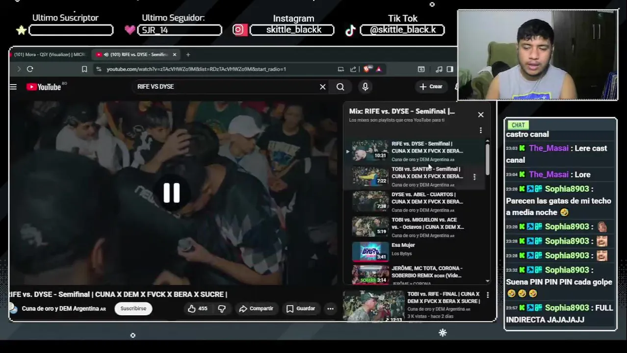Click the @skittle_black.k TikTok handle
Screen dimensions: 627x353
tap(403, 30)
